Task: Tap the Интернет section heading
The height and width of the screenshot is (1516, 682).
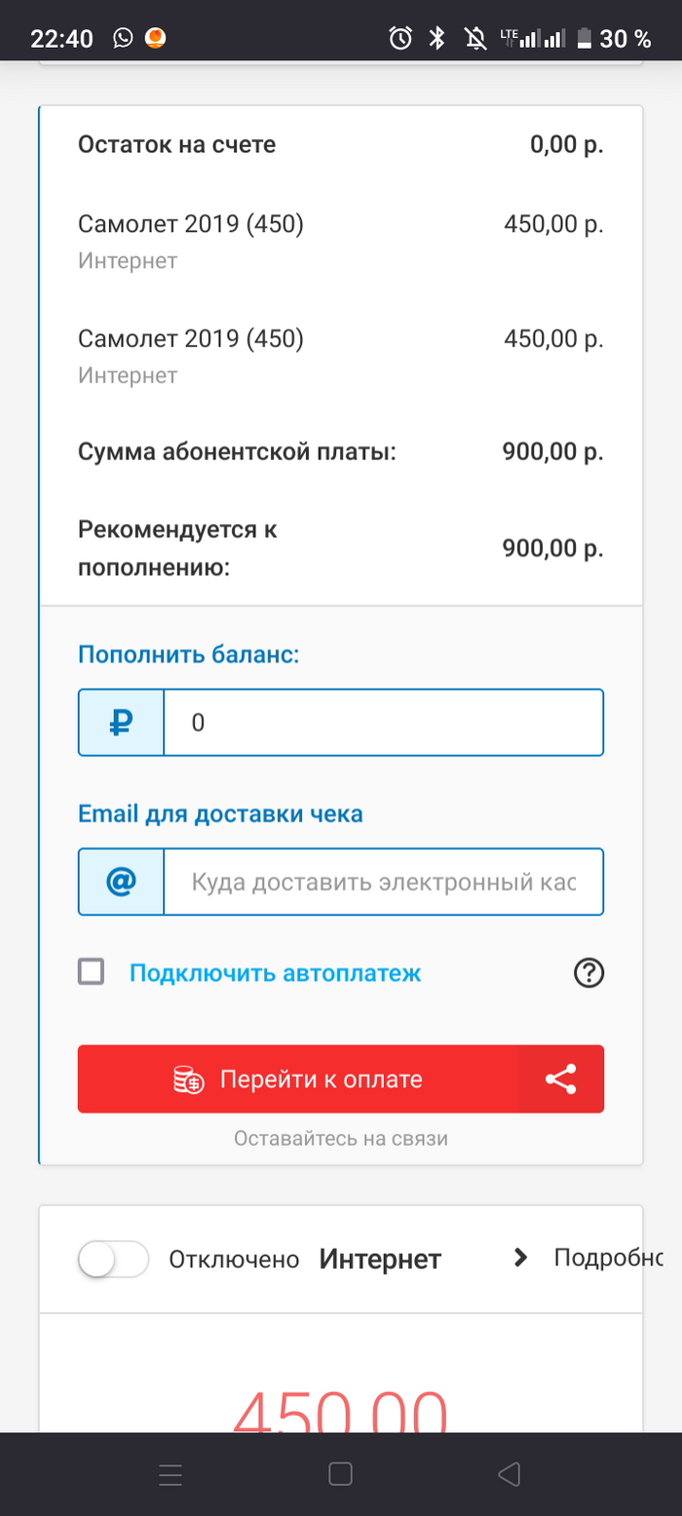Action: click(x=380, y=1259)
